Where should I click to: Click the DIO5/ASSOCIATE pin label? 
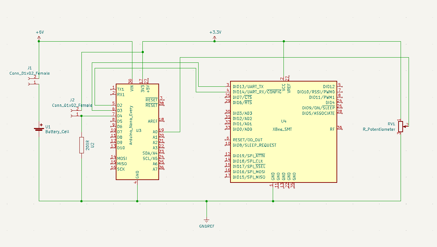pos(318,113)
